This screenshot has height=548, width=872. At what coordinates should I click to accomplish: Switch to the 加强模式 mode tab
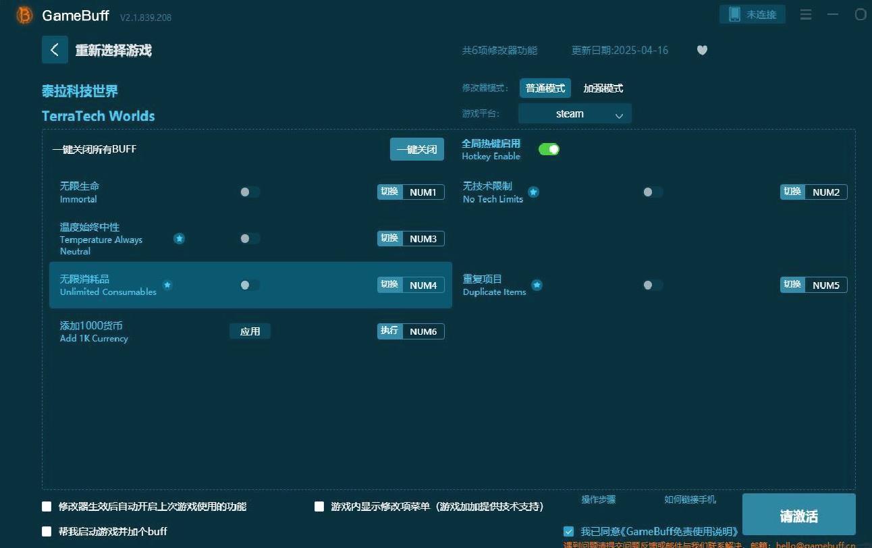(x=603, y=88)
